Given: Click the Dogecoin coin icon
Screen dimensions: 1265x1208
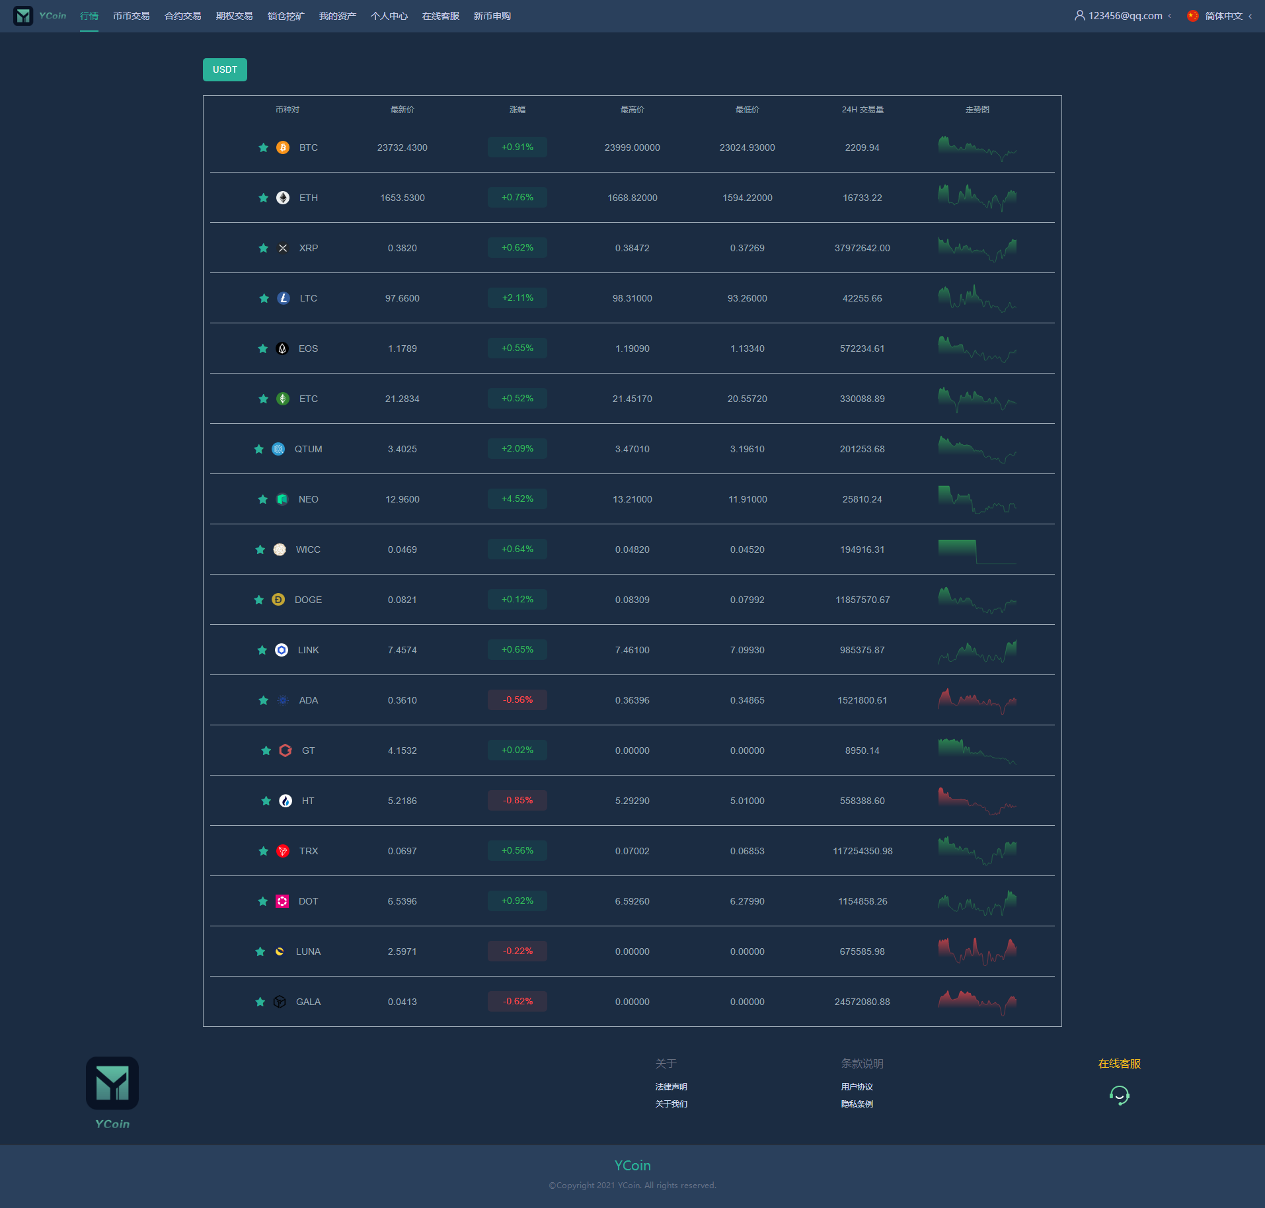Looking at the screenshot, I should point(278,600).
